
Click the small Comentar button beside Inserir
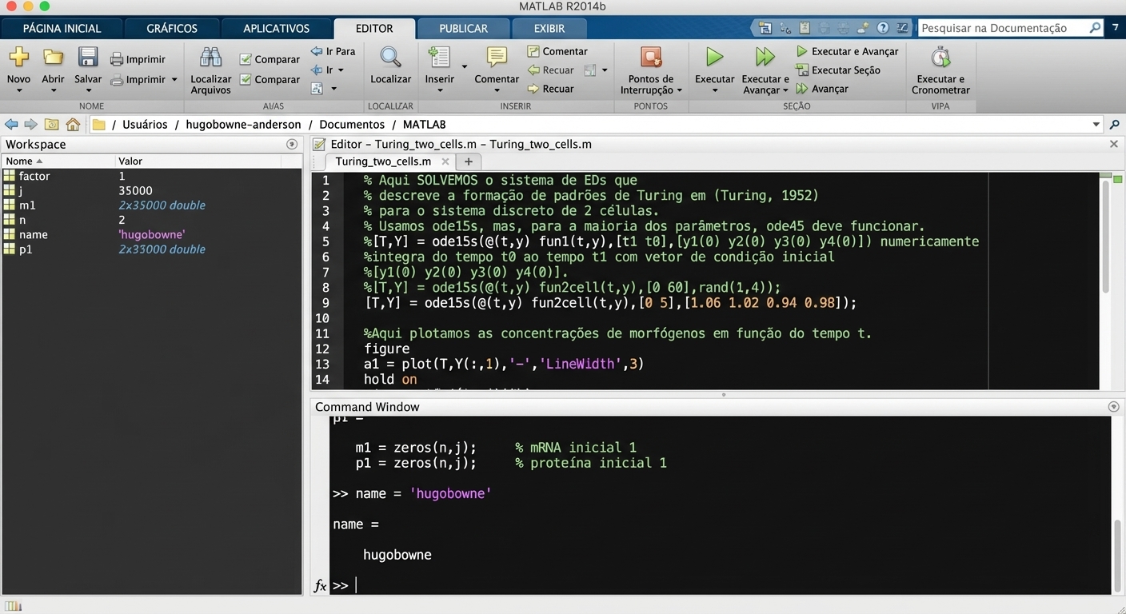click(x=557, y=51)
